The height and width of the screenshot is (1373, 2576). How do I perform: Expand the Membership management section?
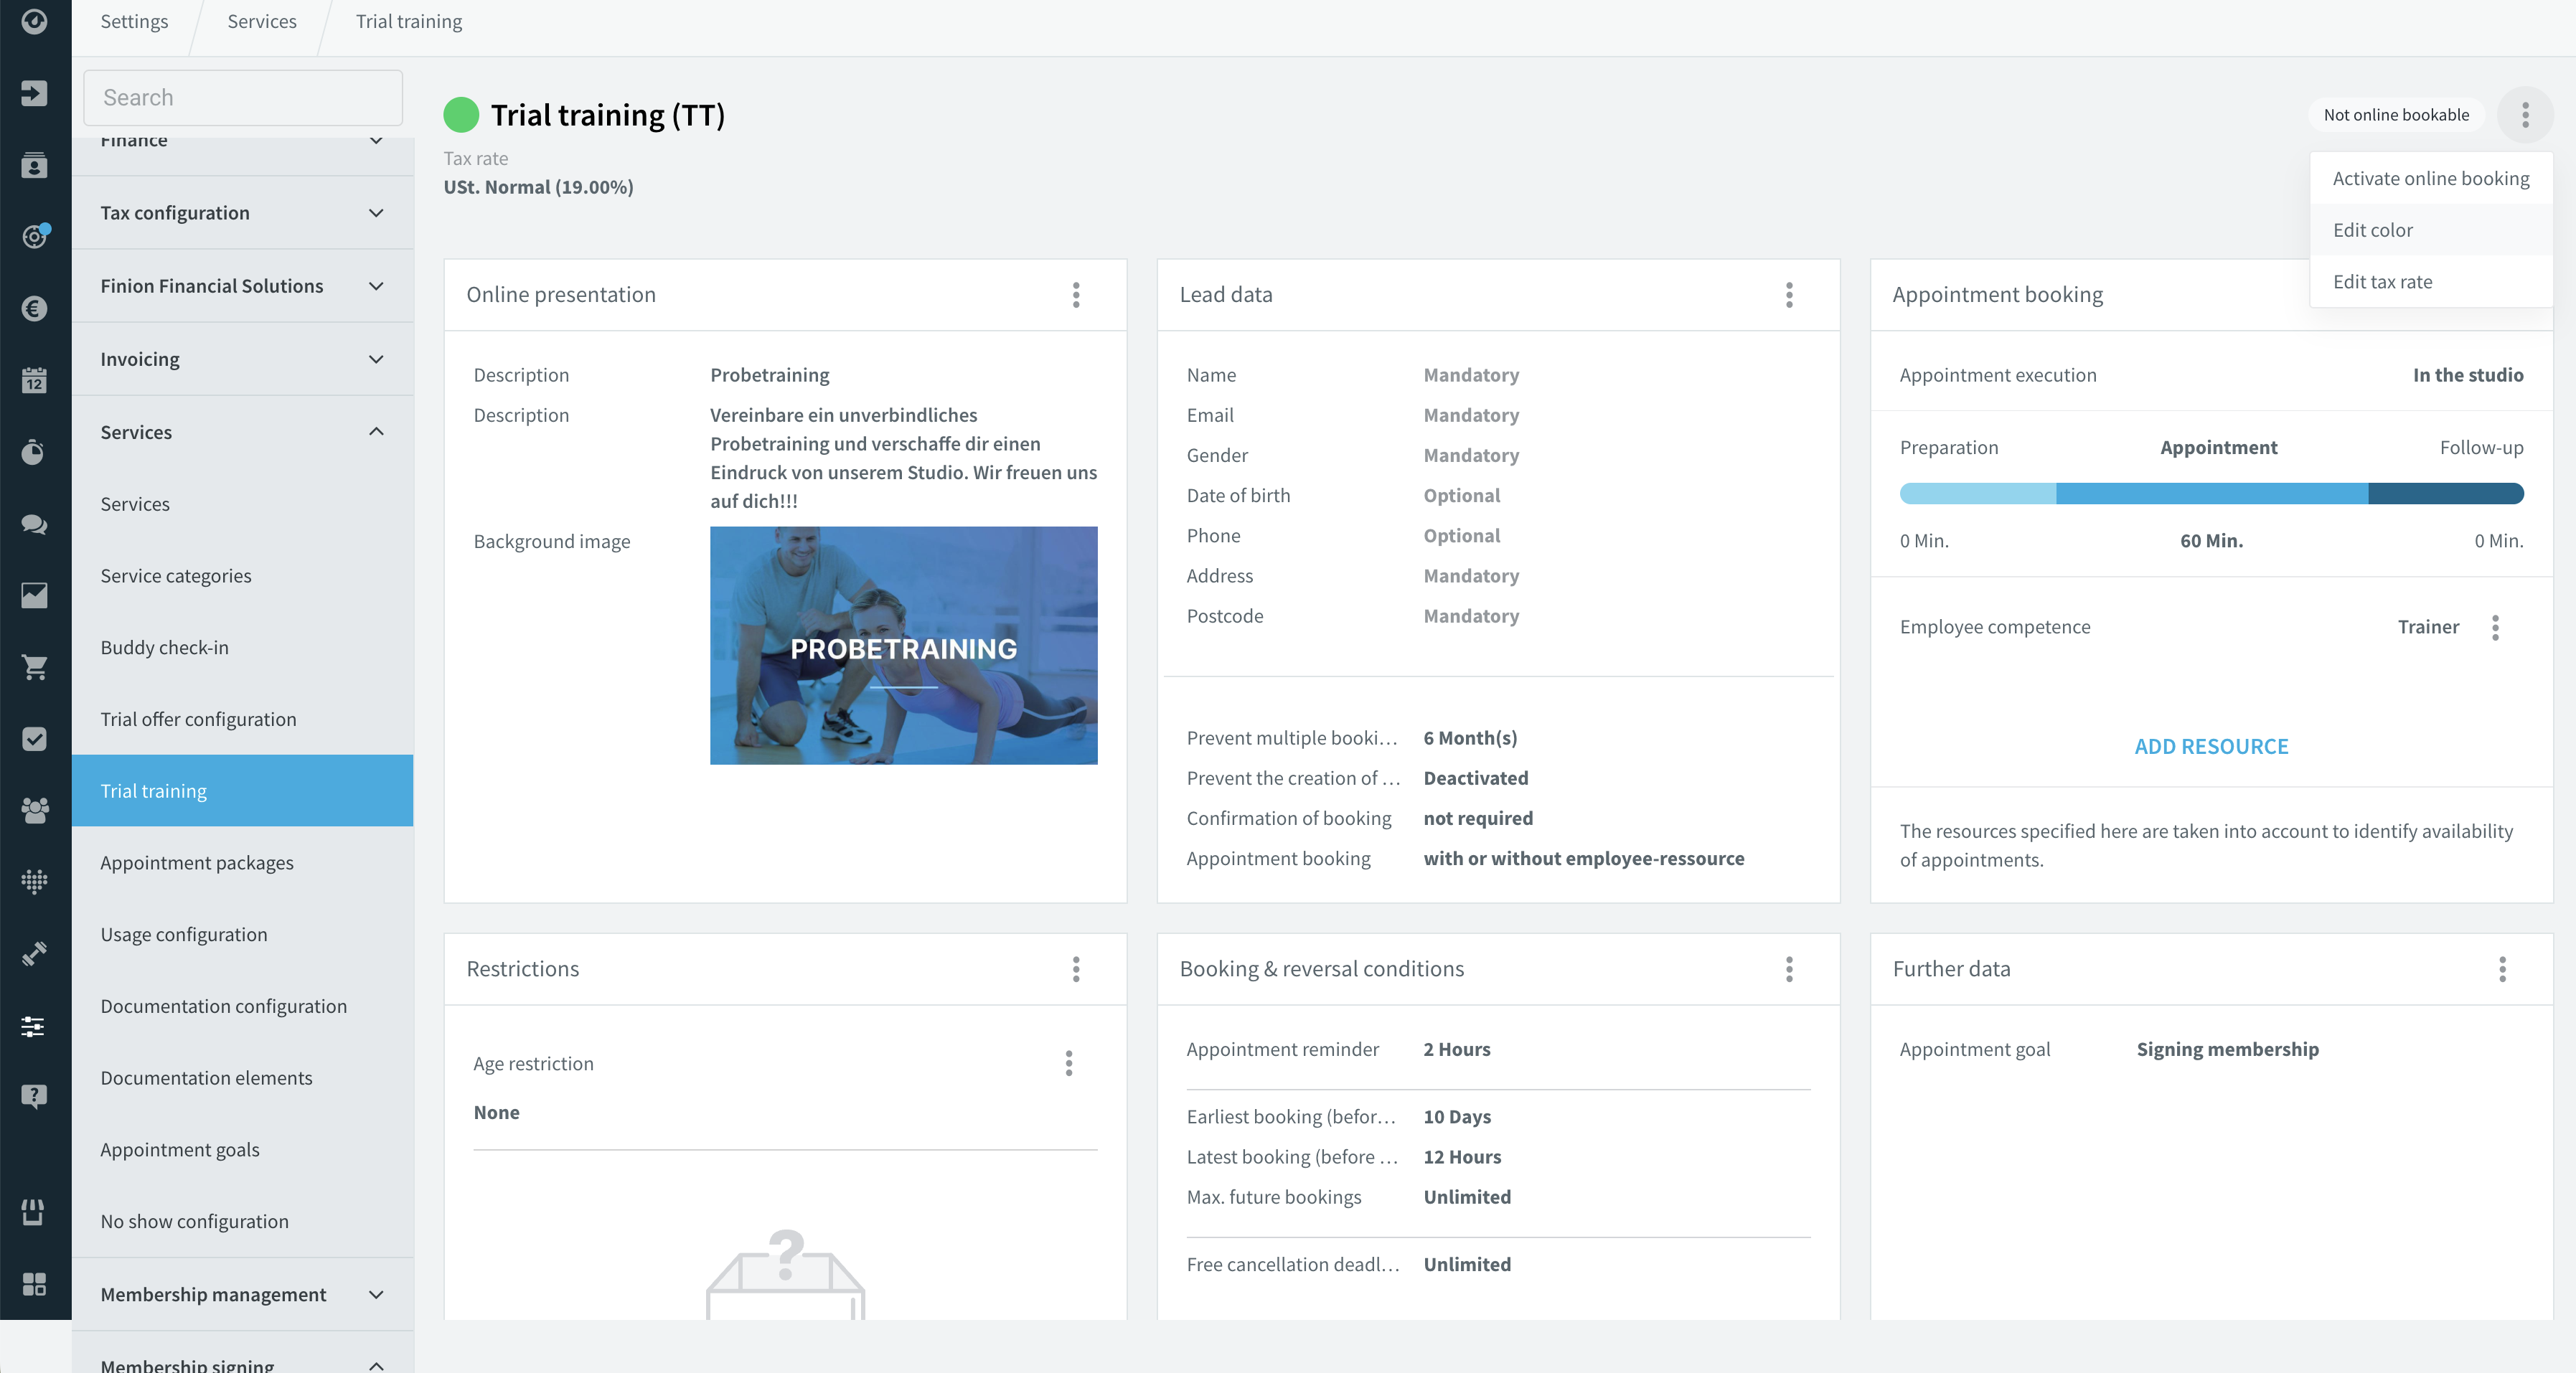[243, 1294]
